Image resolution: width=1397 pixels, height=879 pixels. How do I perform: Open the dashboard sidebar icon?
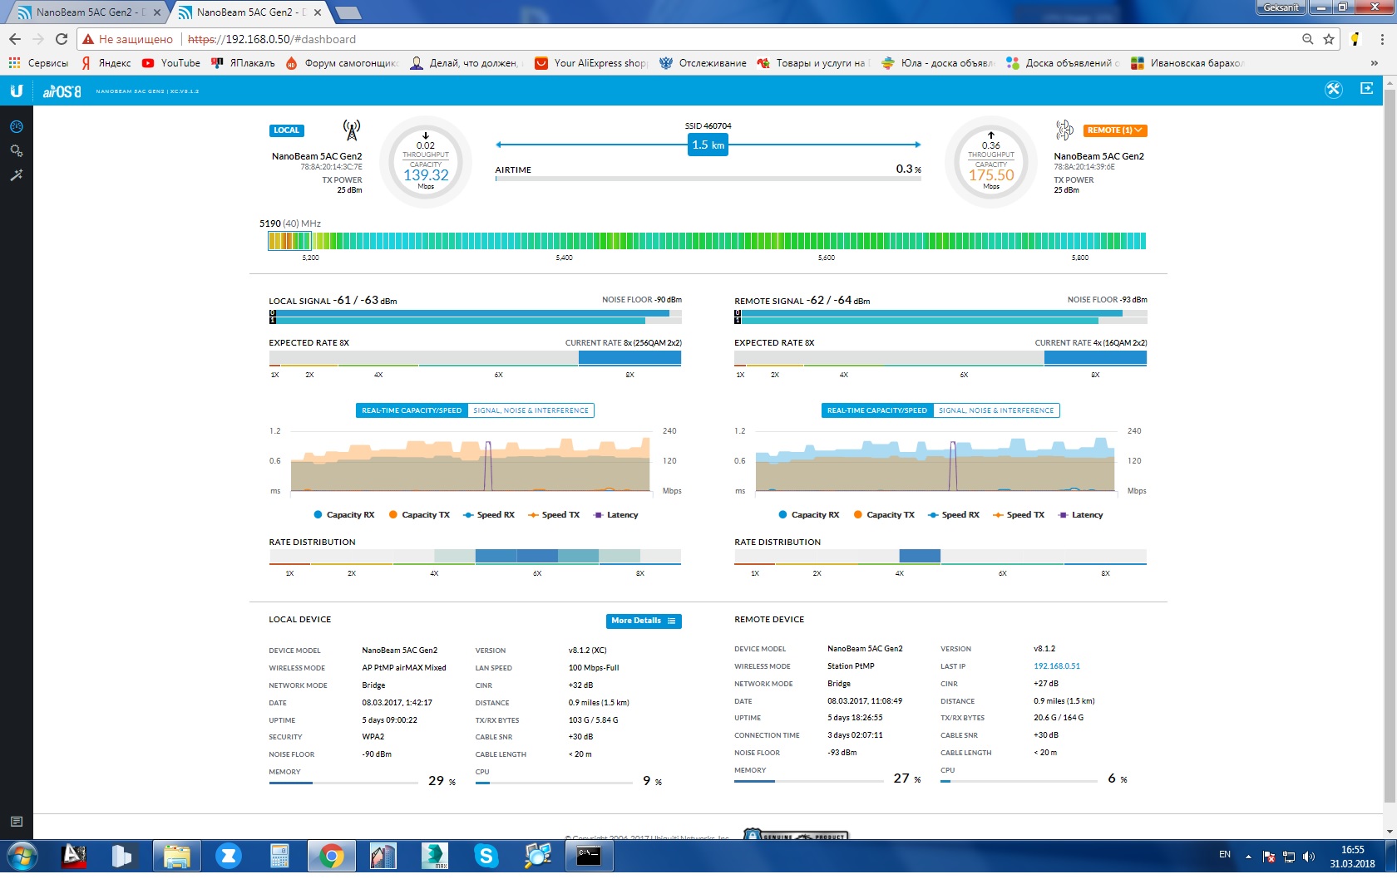coord(16,126)
